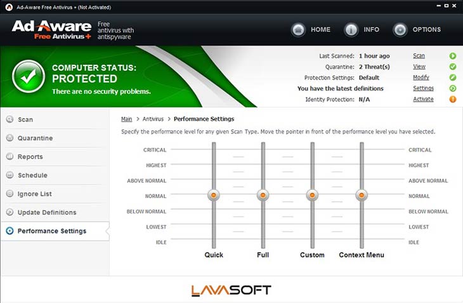The height and width of the screenshot is (303, 463).
Task: Minimize the Ad-Aware window
Action: point(439,6)
